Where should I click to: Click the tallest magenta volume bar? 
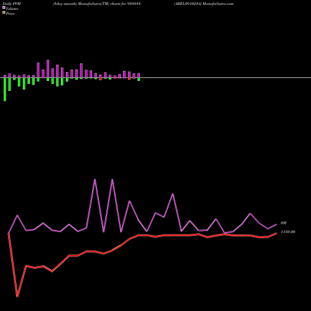tap(48, 69)
